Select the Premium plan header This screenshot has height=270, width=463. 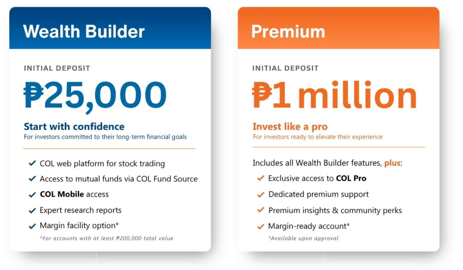point(287,31)
